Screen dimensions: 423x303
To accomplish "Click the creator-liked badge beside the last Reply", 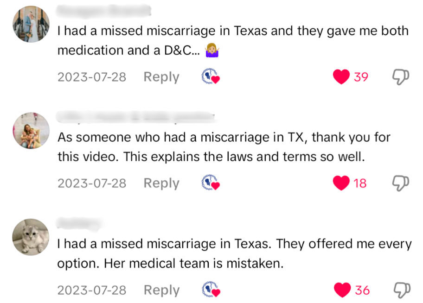I will [210, 290].
